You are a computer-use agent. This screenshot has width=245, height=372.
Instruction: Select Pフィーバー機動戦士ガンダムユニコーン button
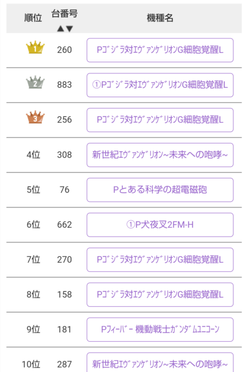[x=160, y=330]
